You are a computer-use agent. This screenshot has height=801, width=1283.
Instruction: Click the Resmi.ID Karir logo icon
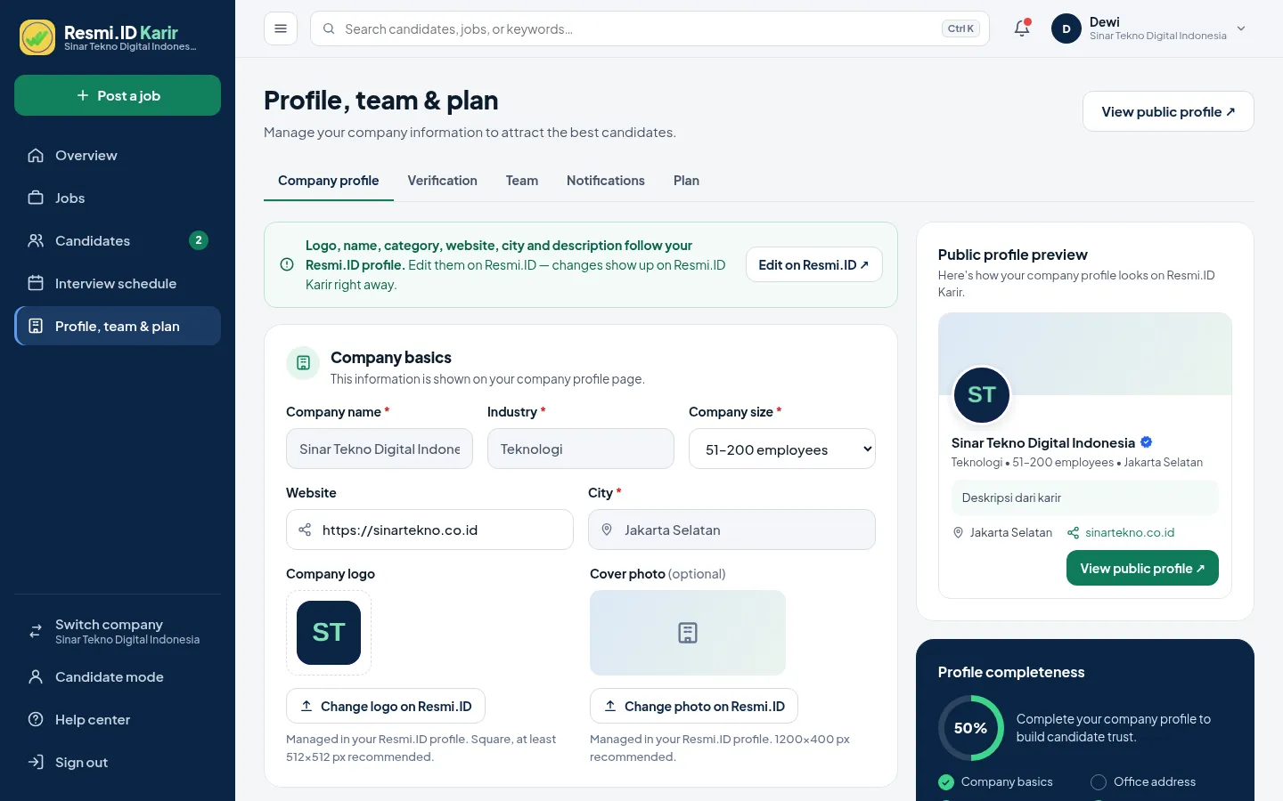pos(37,37)
